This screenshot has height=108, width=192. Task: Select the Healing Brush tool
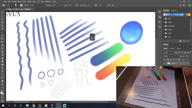point(2,35)
